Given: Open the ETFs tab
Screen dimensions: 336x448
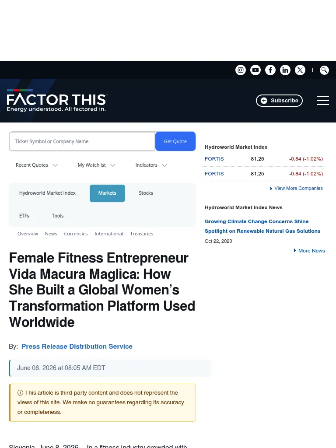Looking at the screenshot, I should pos(24,216).
